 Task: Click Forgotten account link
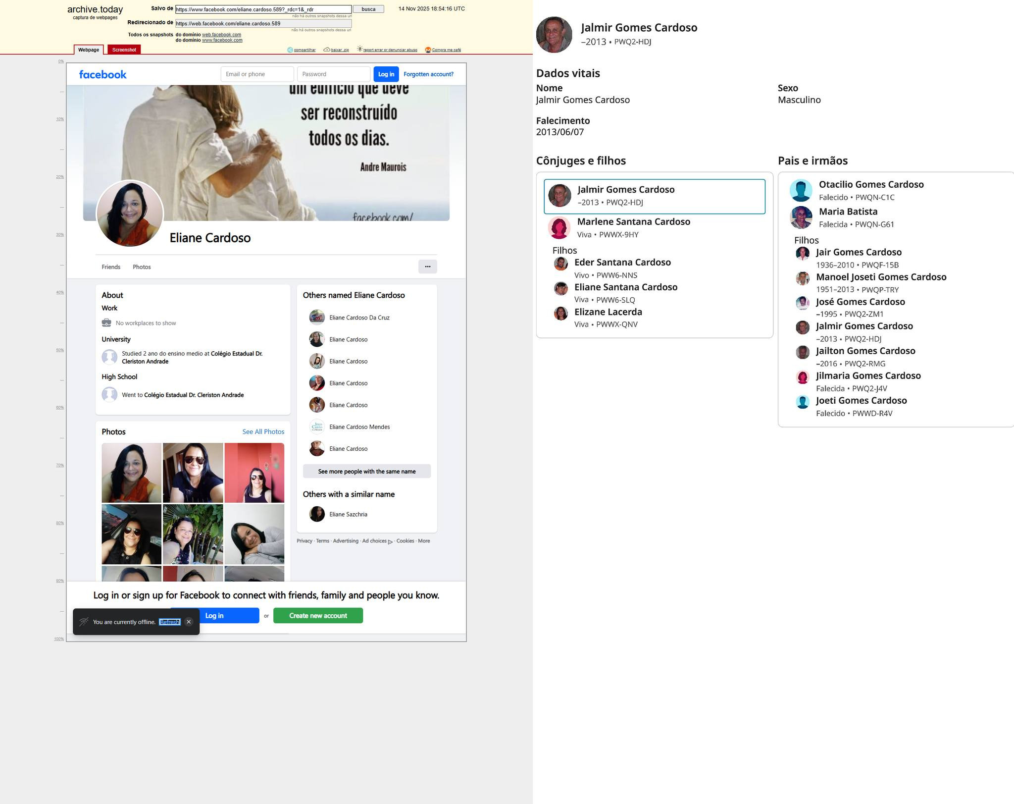click(428, 74)
